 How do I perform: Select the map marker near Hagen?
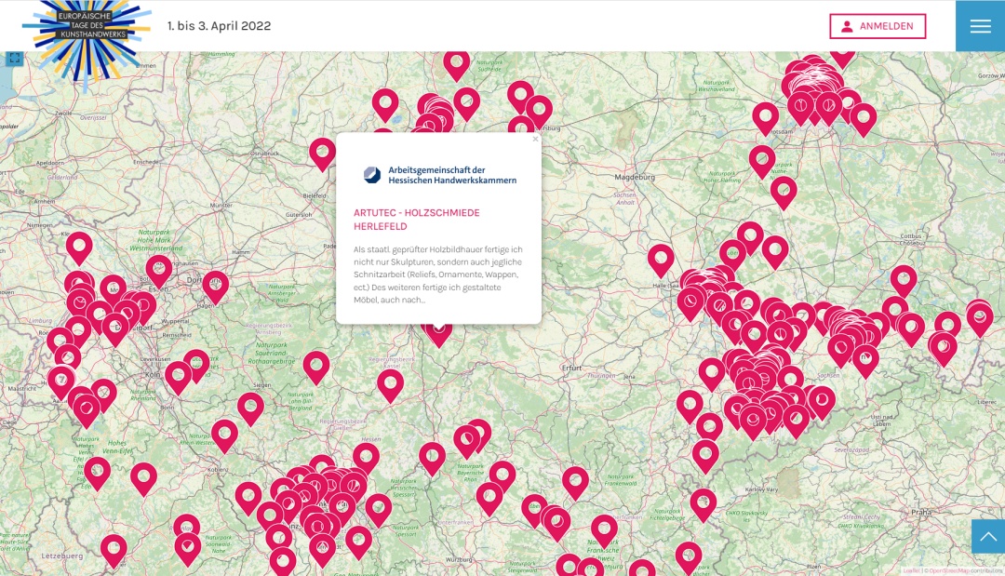click(215, 286)
